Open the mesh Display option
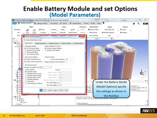The height and width of the screenshot is (118, 157). 18,29
